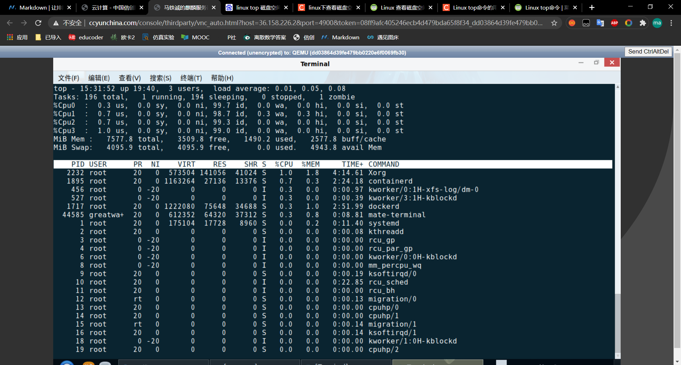Screen dimensions: 681x365
Task: Select the systemd process row
Action: [x=333, y=223]
